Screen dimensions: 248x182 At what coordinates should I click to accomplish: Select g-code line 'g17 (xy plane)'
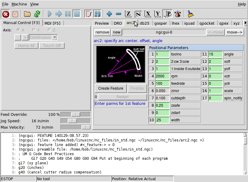(33, 163)
